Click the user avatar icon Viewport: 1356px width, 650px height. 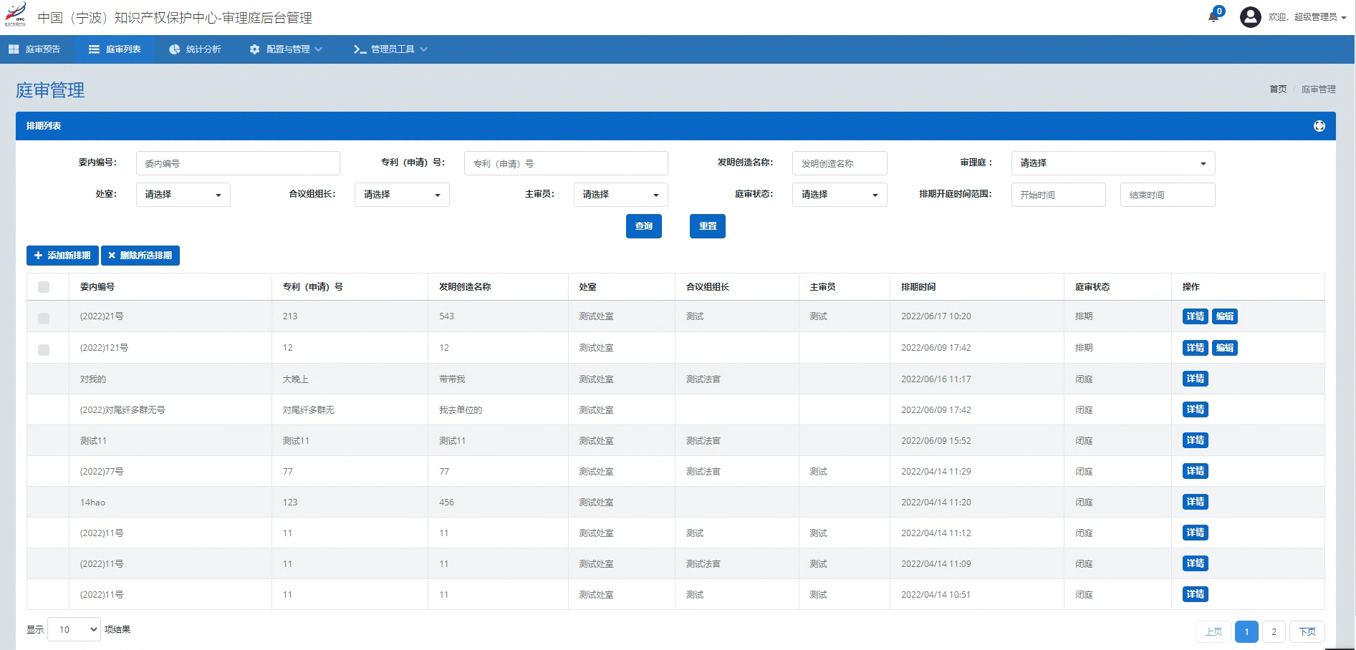click(x=1250, y=17)
